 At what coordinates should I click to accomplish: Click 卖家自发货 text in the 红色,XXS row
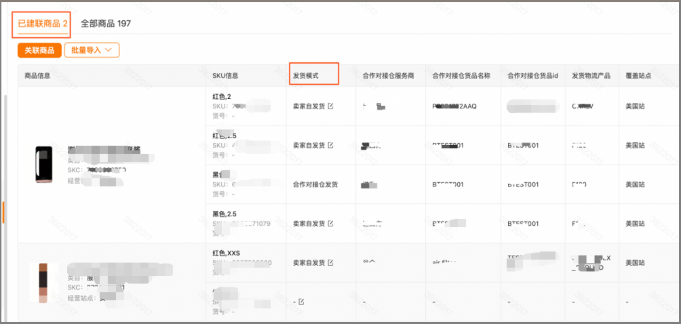(x=309, y=263)
